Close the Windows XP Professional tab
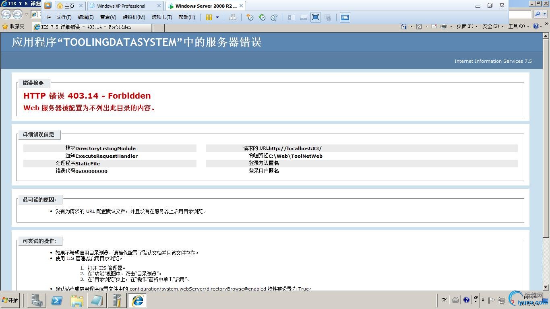Screen dimensions: 550x309 coord(159,6)
